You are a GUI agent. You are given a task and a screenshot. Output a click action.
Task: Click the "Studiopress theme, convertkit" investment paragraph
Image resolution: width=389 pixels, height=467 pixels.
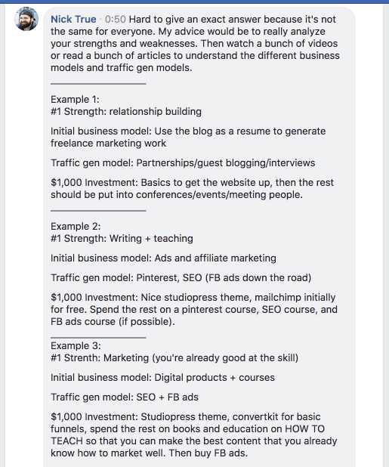(x=194, y=435)
